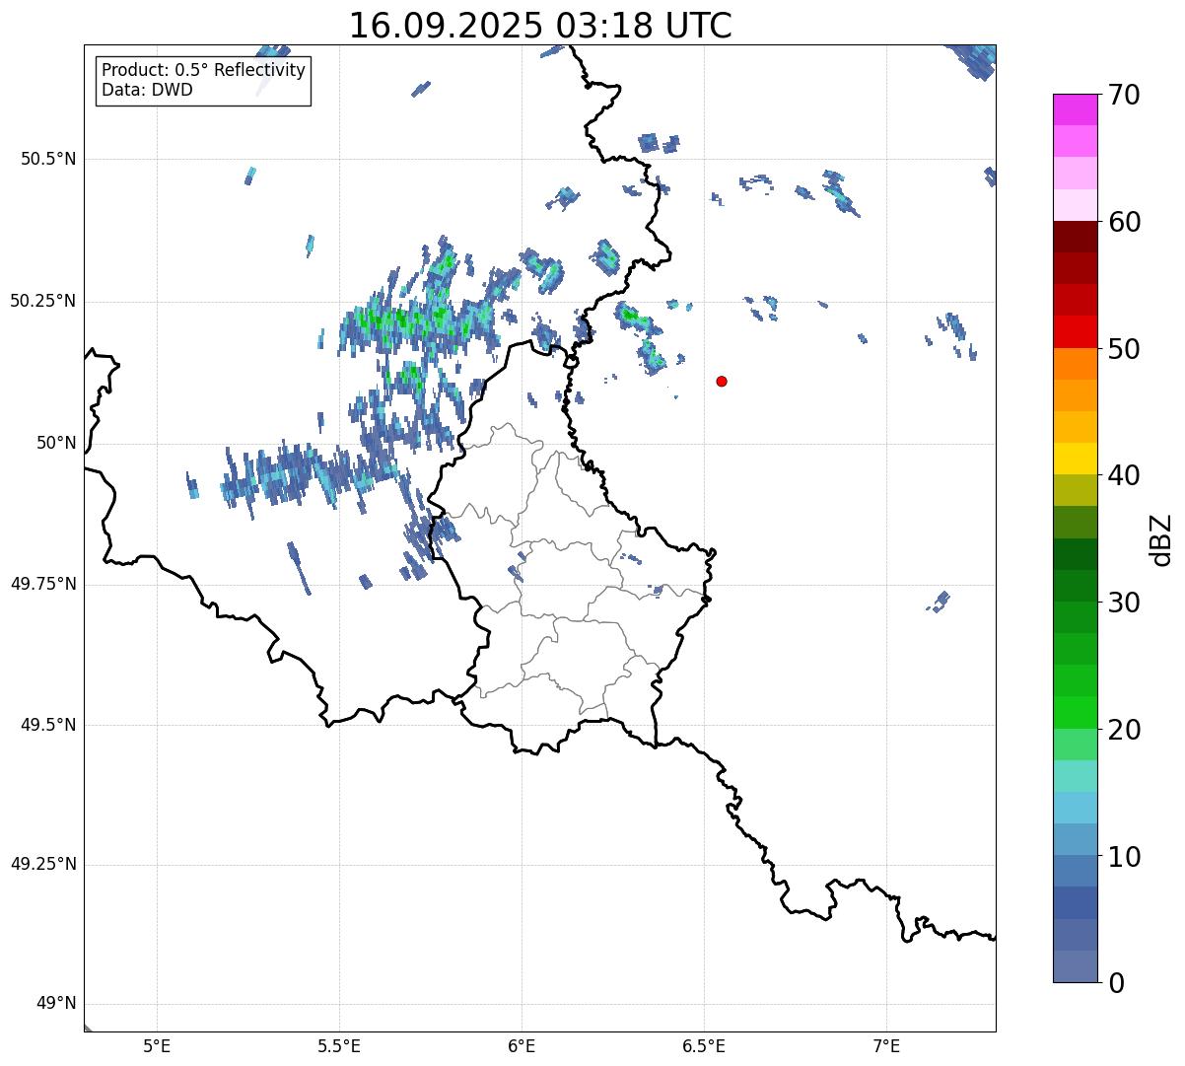Click the latitude label 49°N
This screenshot has height=1066, width=1185.
pos(56,1004)
